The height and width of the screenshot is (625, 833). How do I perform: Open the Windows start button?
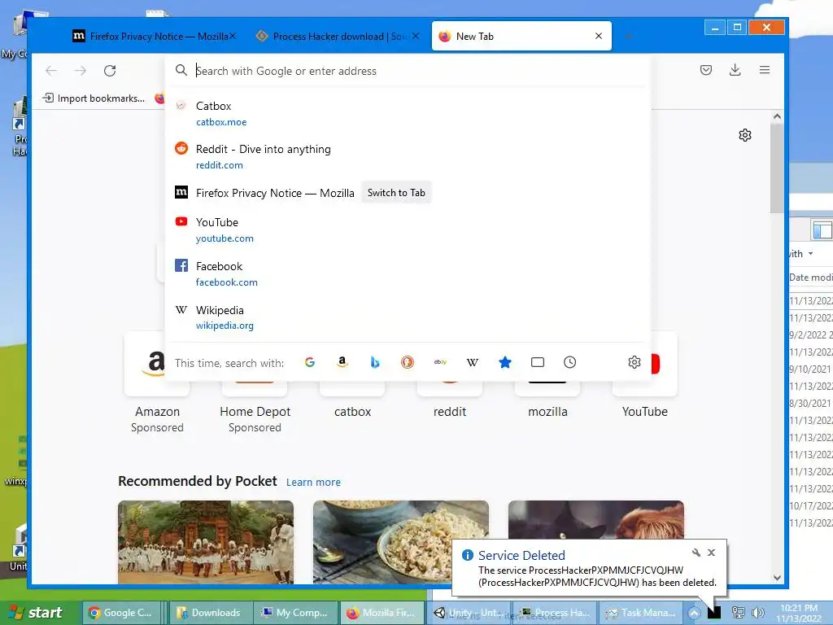click(37, 612)
